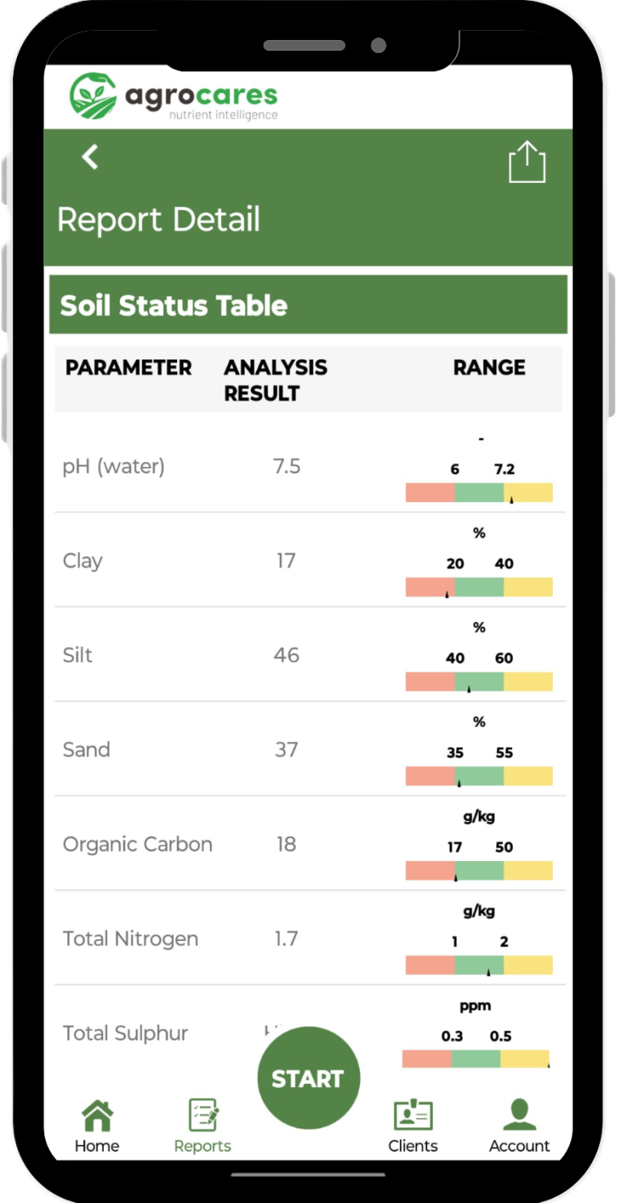Click the pH (water) range bar
The image size is (627, 1203).
479,492
